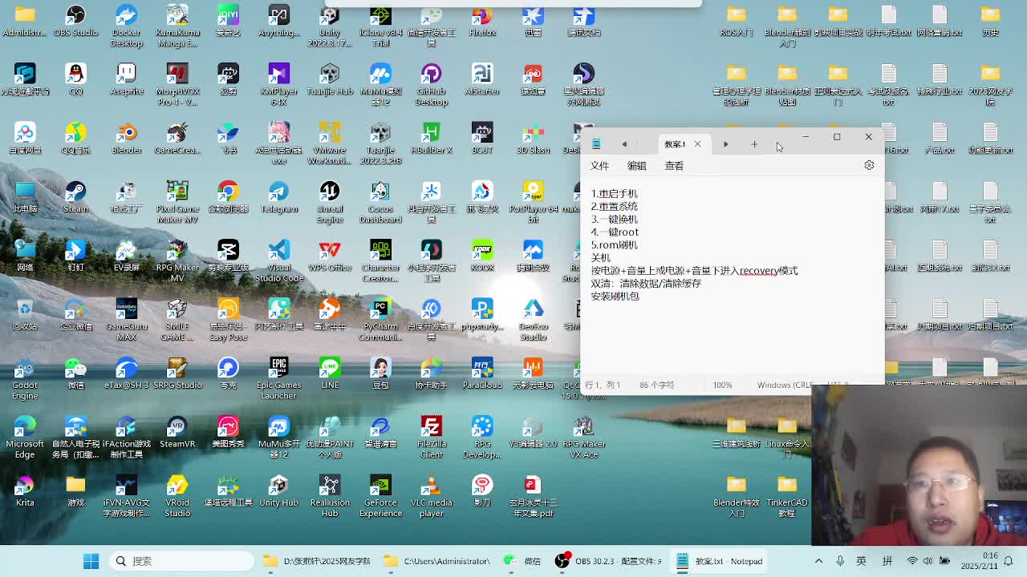Image resolution: width=1027 pixels, height=577 pixels.
Task: Select the VRoid Studio icon
Action: [177, 495]
